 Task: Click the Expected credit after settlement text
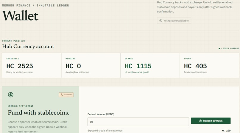point(105,131)
